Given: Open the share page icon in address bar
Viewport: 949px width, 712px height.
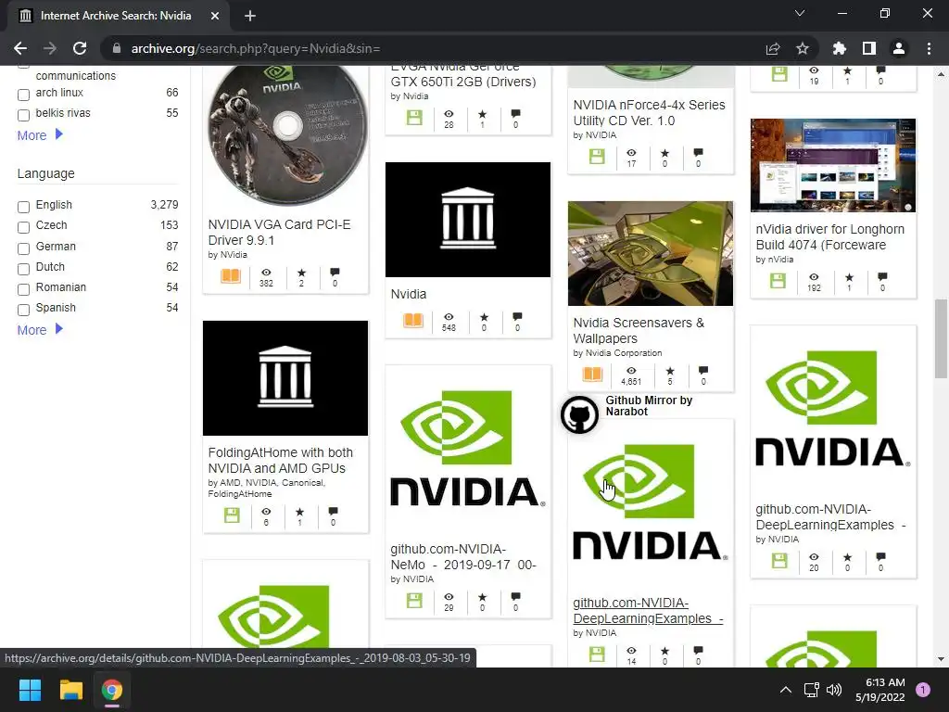Looking at the screenshot, I should pos(773,48).
